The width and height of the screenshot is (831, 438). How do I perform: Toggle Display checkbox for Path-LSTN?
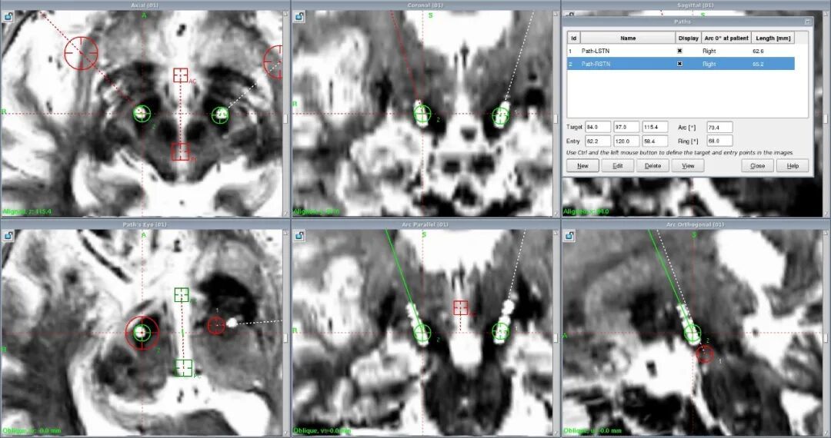[679, 51]
